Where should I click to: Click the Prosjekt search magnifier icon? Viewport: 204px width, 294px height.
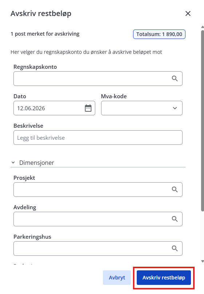coord(175,190)
